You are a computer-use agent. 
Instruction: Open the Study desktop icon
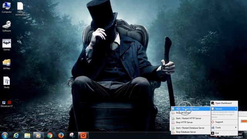7,82
